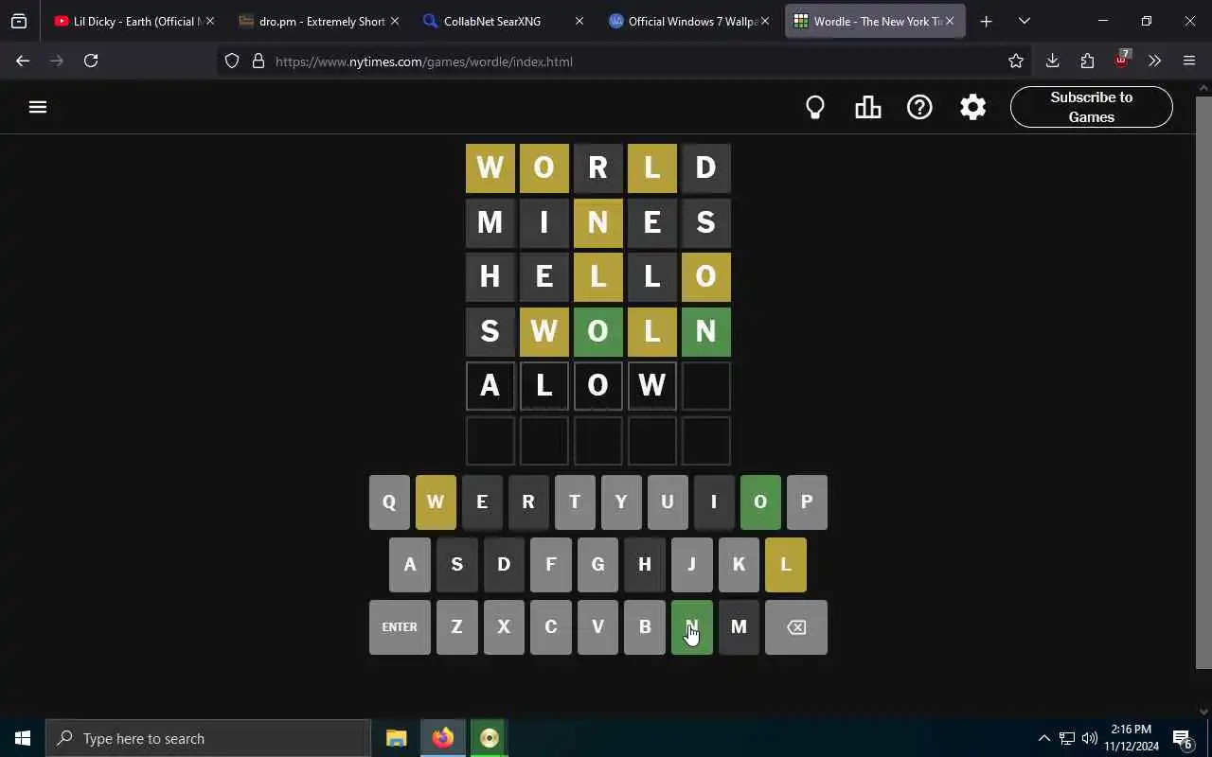Tap the green N key on the keyboard

click(691, 627)
